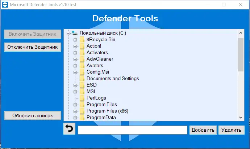250x149 pixels.
Task: Click the Program Files folder icon
Action: point(82,105)
